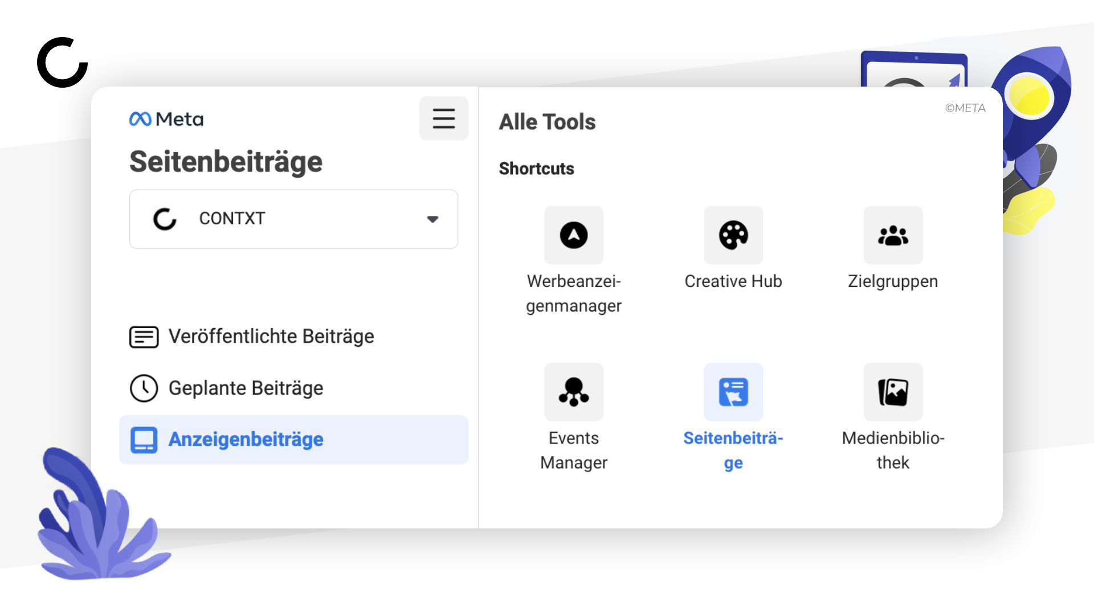The image size is (1094, 615).
Task: Expand the CONTXT page dropdown arrow
Action: (432, 219)
